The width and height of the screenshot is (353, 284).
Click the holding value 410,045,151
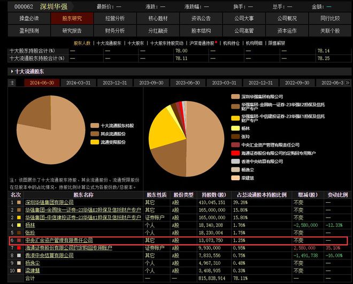click(212, 202)
